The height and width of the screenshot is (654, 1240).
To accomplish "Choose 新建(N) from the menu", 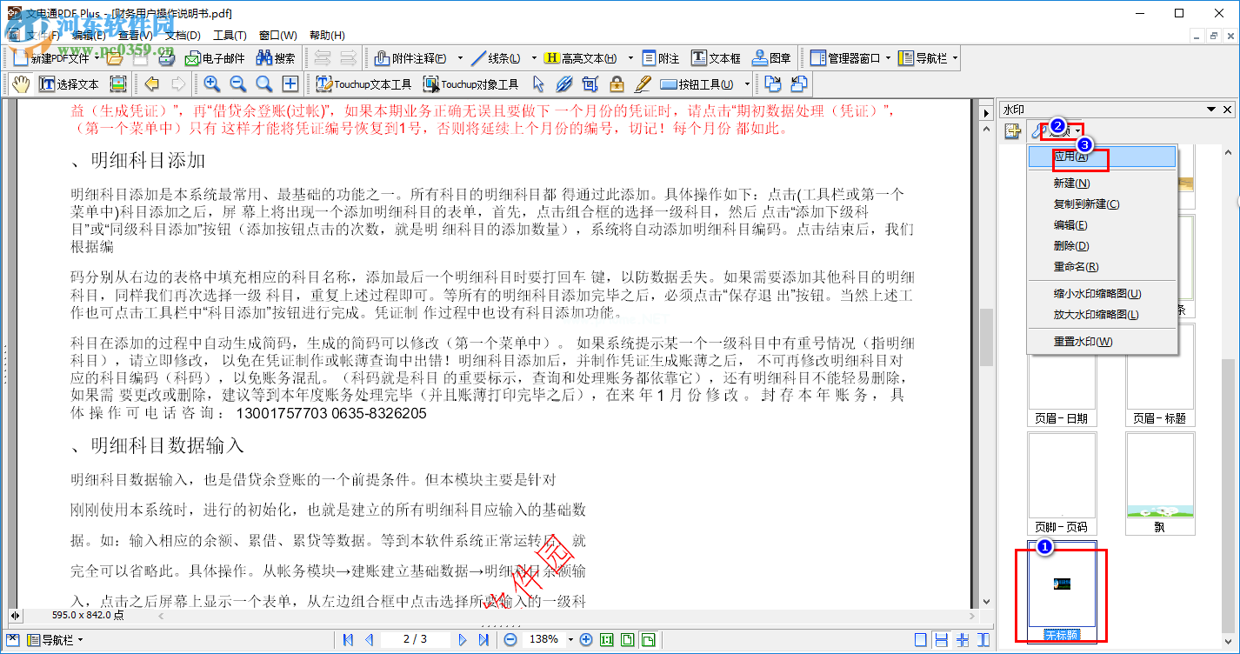I will (1102, 184).
